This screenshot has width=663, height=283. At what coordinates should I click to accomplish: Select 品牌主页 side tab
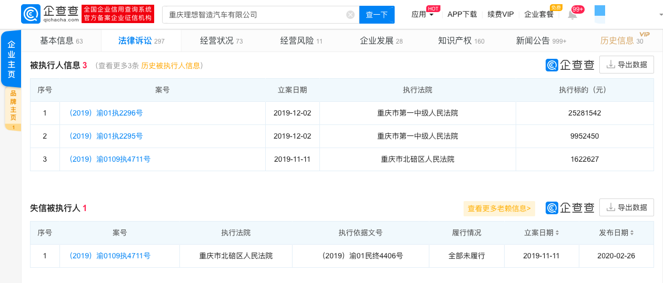click(x=13, y=107)
